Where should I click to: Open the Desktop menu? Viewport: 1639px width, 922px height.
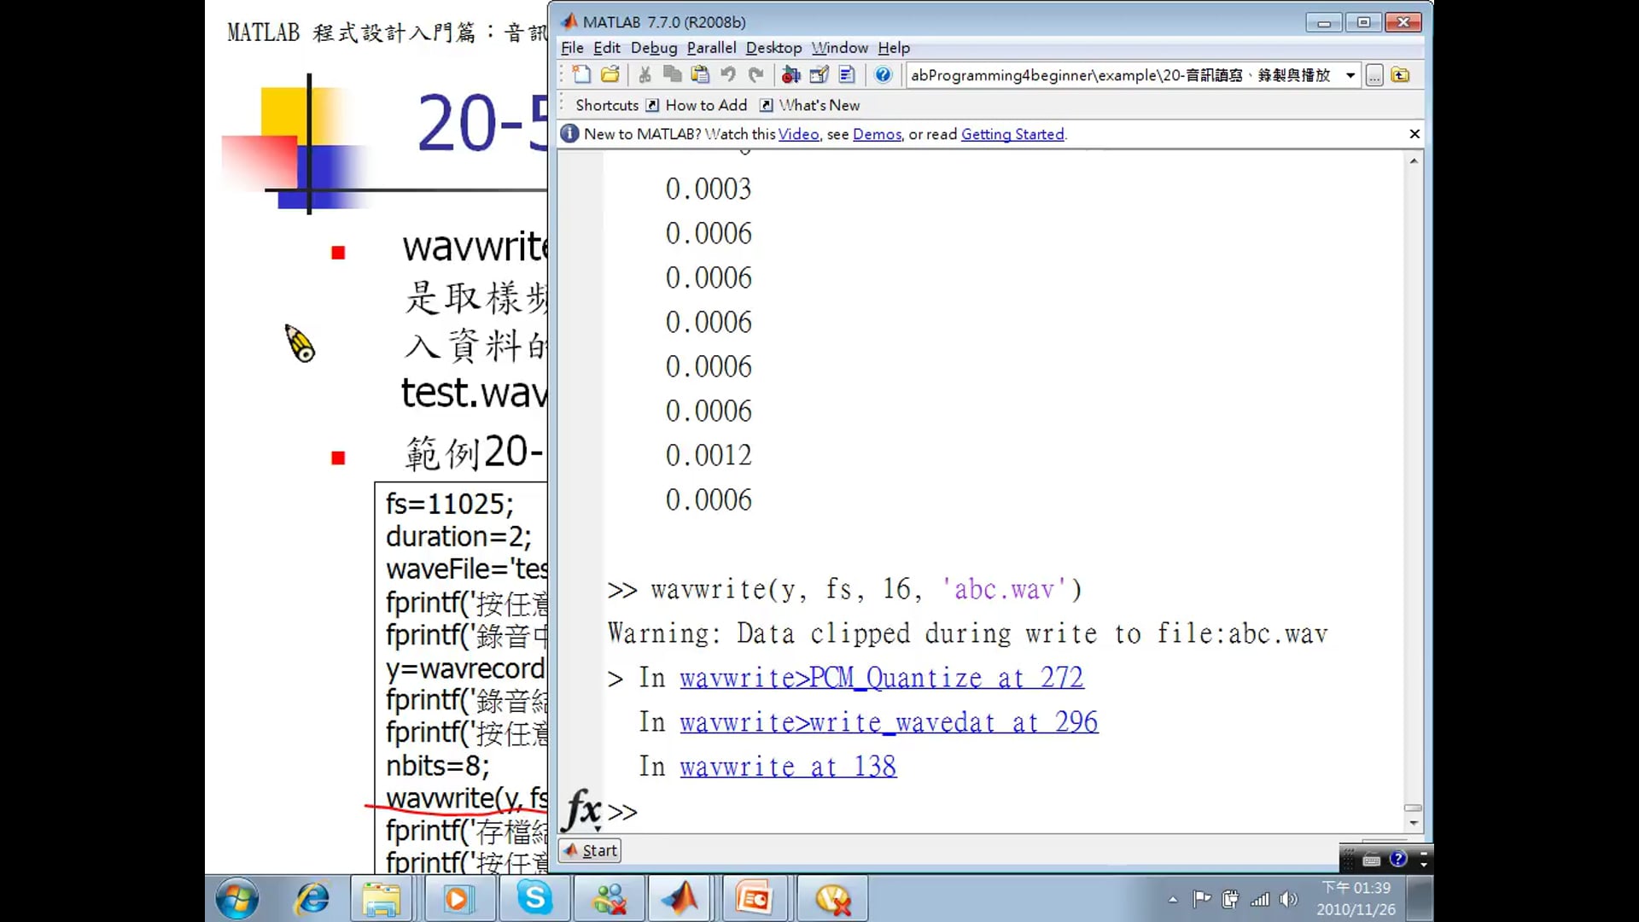pyautogui.click(x=773, y=48)
